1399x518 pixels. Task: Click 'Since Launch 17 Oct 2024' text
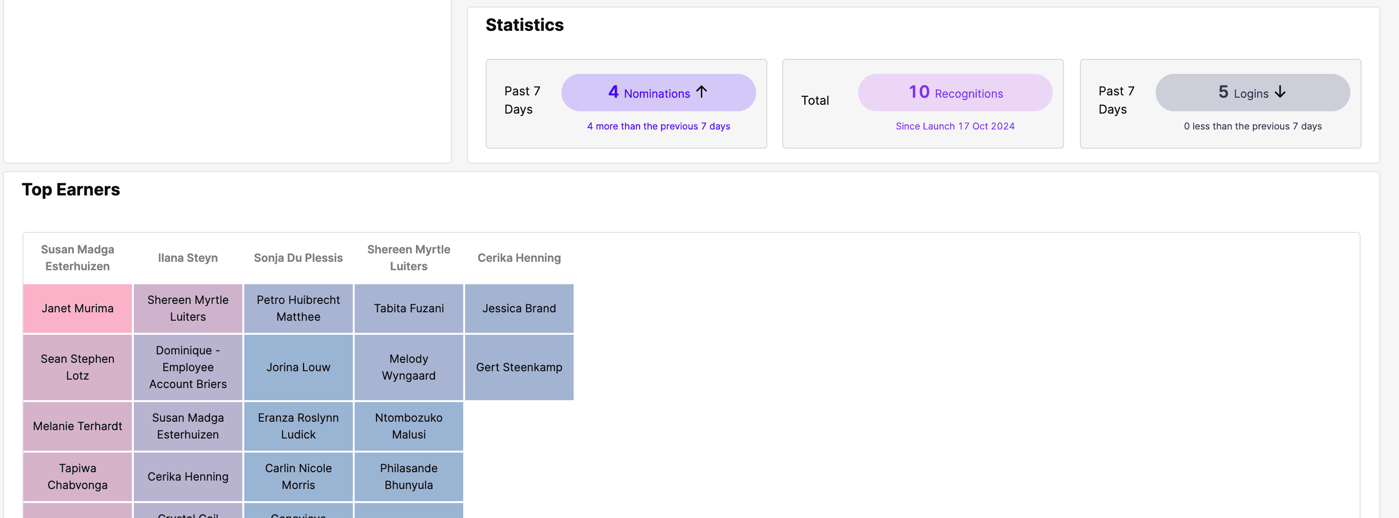[955, 126]
